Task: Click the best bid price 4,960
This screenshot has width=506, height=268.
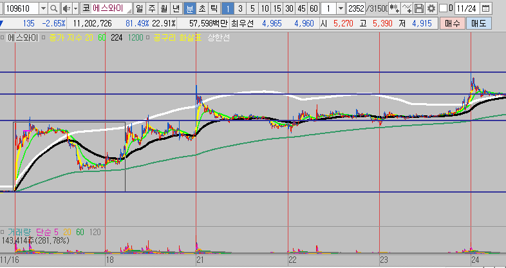Action: (x=304, y=23)
